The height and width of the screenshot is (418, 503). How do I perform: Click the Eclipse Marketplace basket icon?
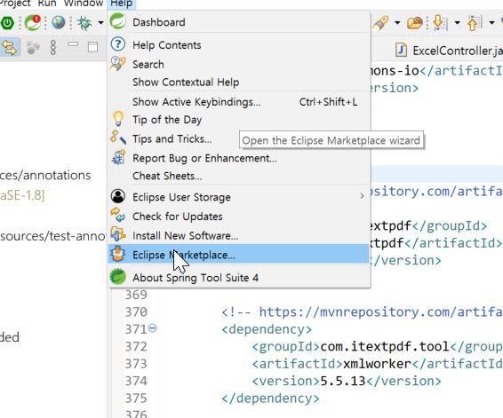pos(117,254)
